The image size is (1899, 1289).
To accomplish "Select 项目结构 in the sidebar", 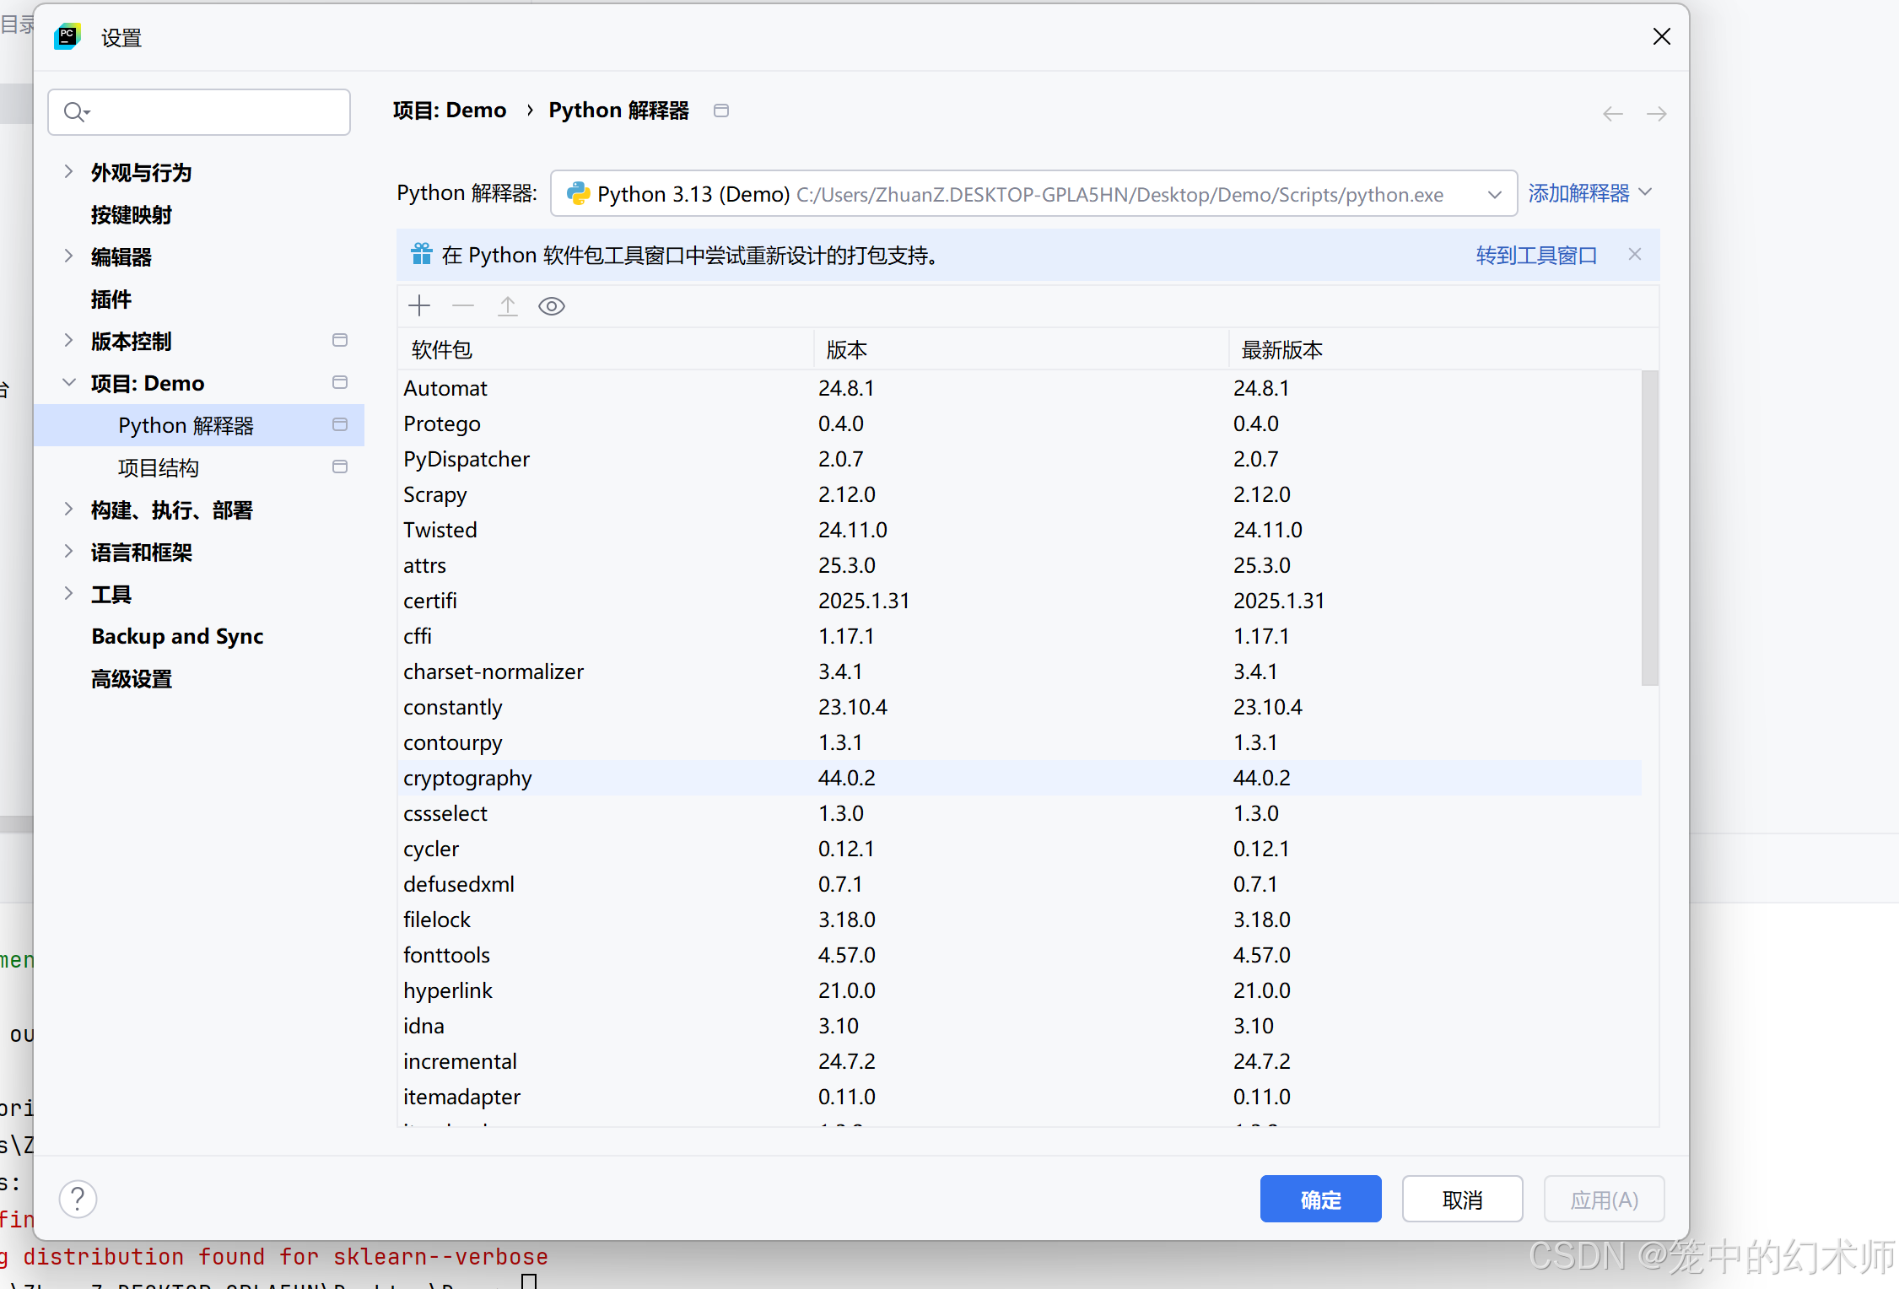I will pyautogui.click(x=159, y=468).
